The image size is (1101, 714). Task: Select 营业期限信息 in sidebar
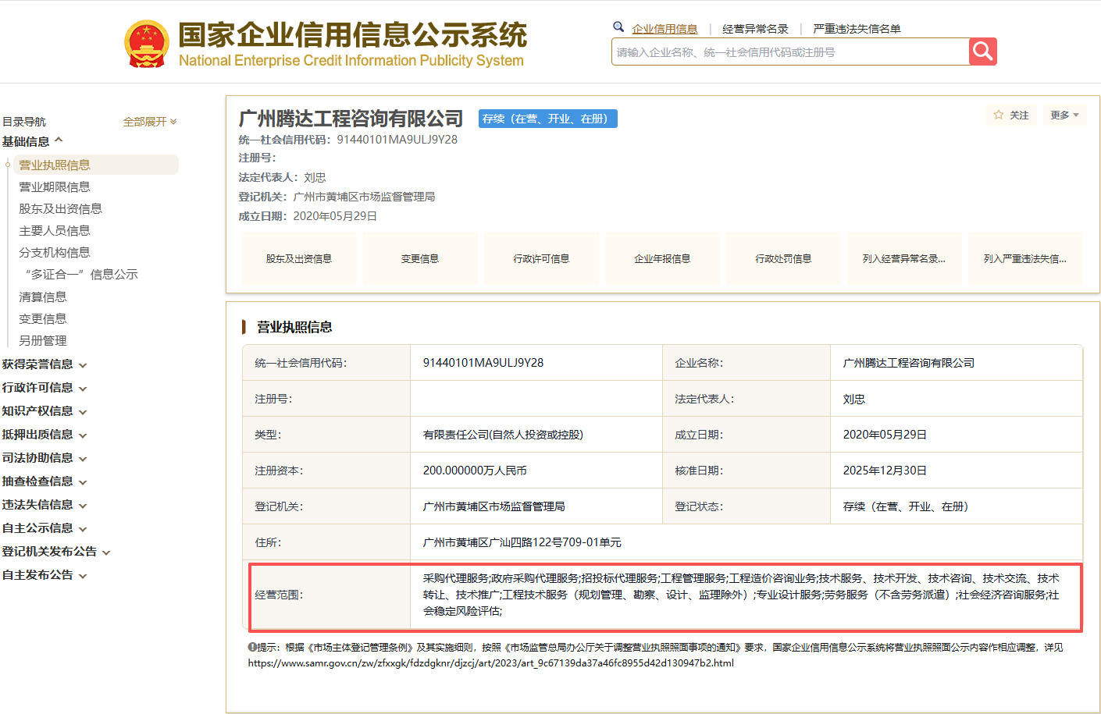[x=55, y=186]
